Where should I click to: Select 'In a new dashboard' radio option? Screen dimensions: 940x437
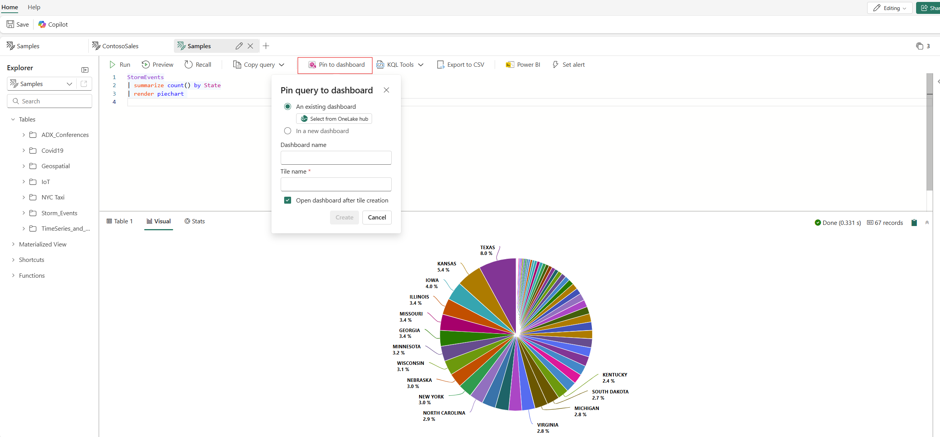click(x=288, y=131)
